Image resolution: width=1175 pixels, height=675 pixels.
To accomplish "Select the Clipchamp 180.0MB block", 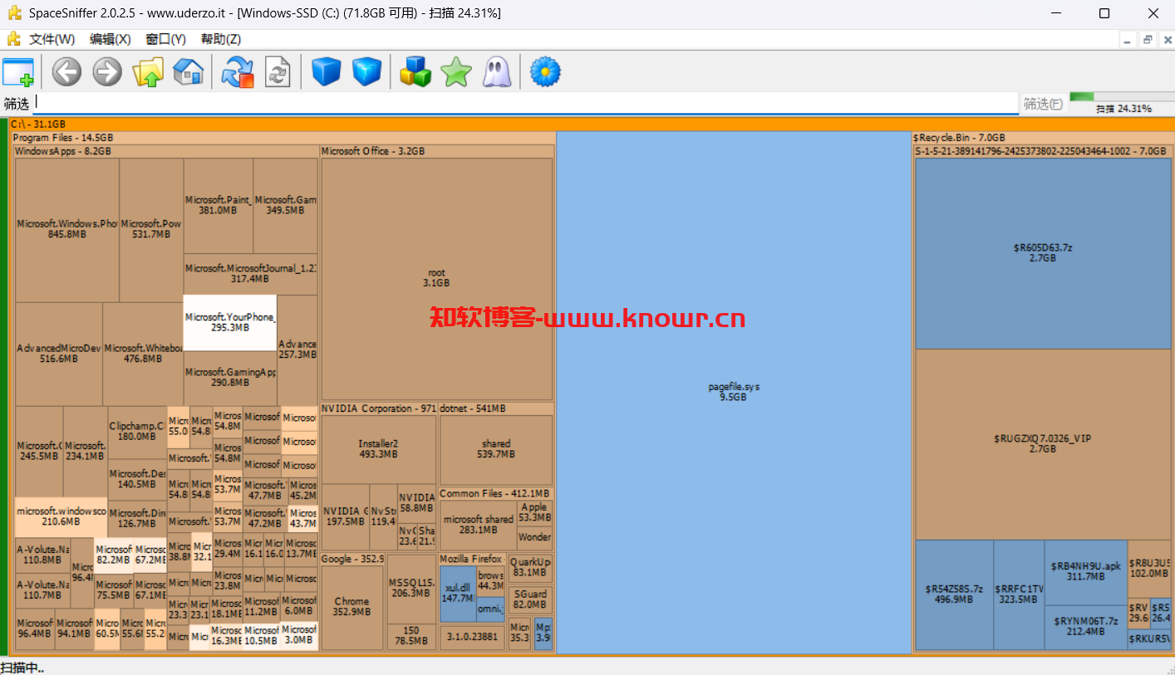I will [x=137, y=432].
